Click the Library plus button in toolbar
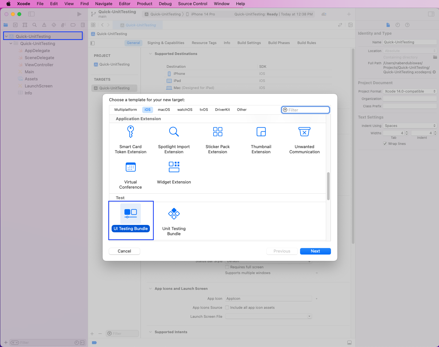Image resolution: width=439 pixels, height=347 pixels. point(349,14)
